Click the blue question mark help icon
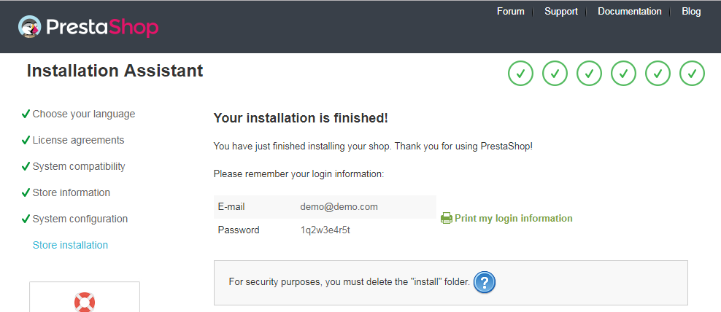Viewport: 721px width, 312px height. pyautogui.click(x=484, y=282)
